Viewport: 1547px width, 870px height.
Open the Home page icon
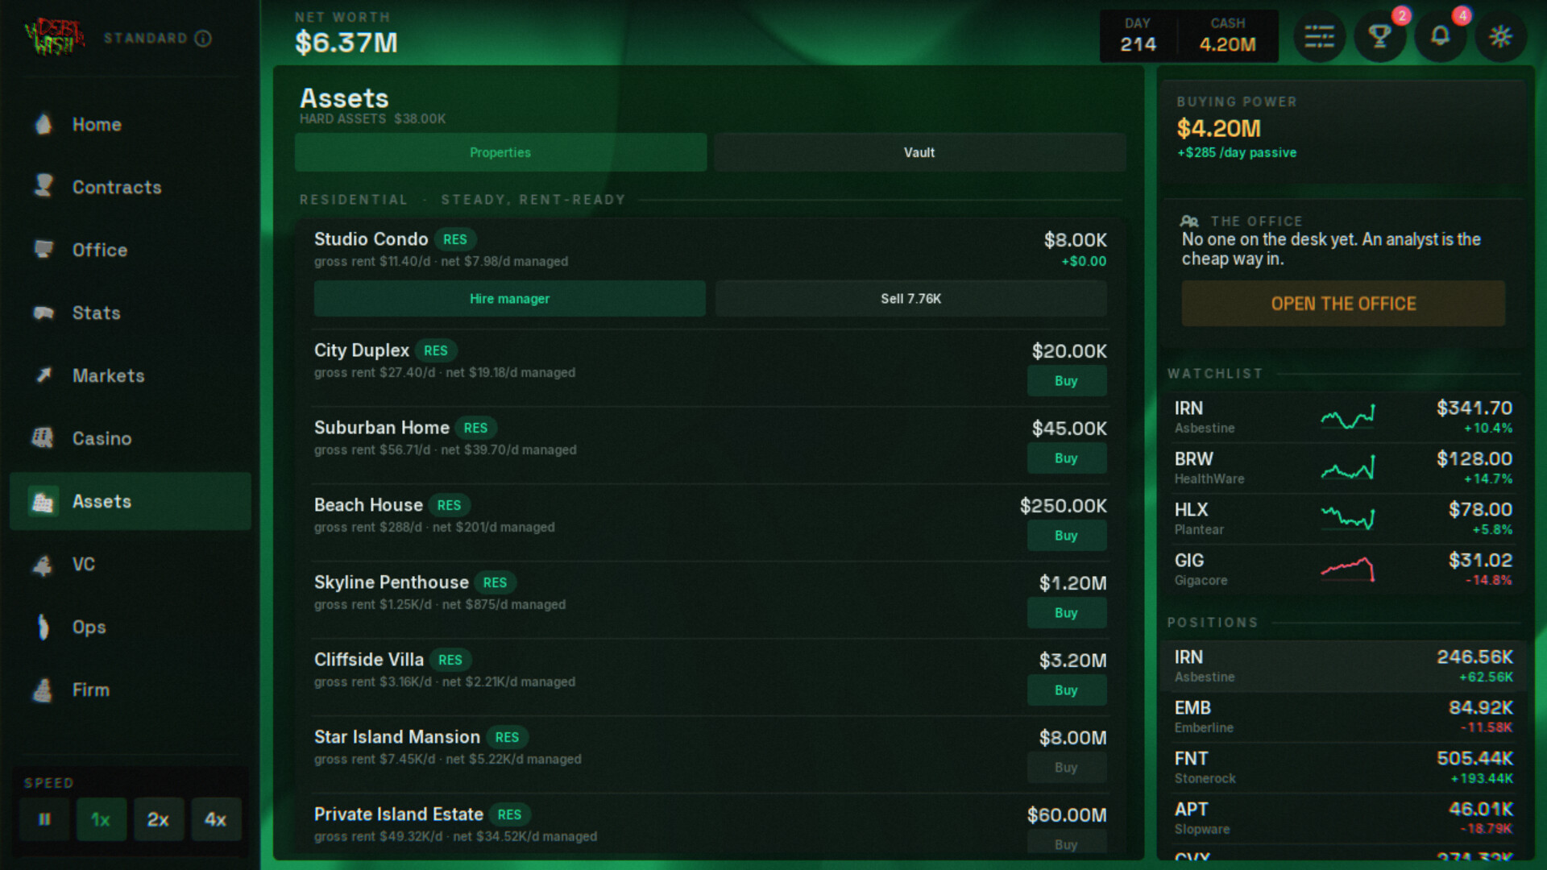click(x=44, y=124)
